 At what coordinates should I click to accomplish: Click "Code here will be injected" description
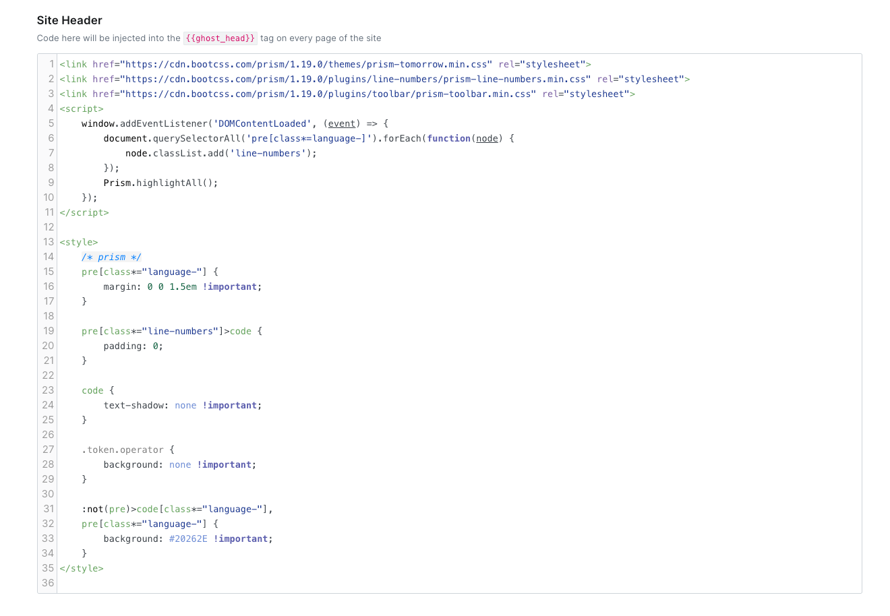(x=209, y=38)
